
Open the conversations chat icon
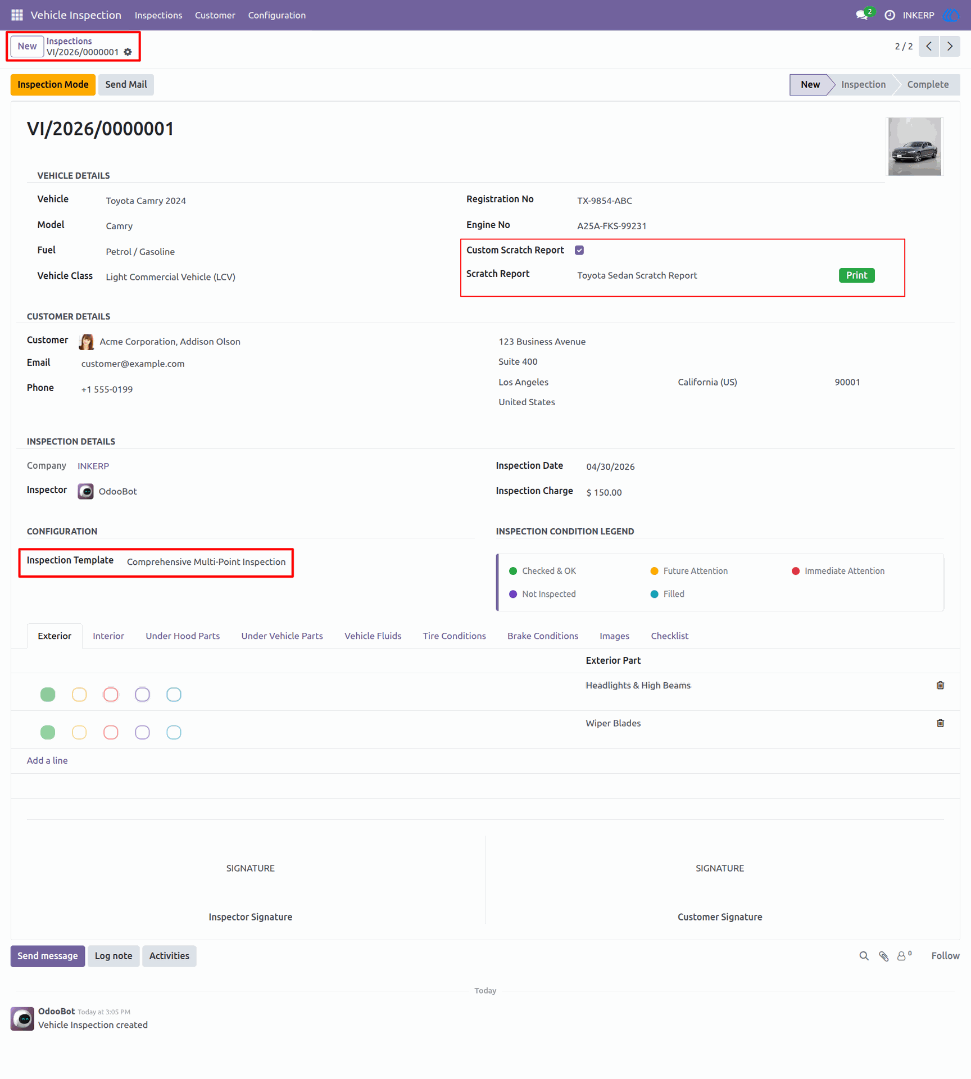(x=863, y=15)
